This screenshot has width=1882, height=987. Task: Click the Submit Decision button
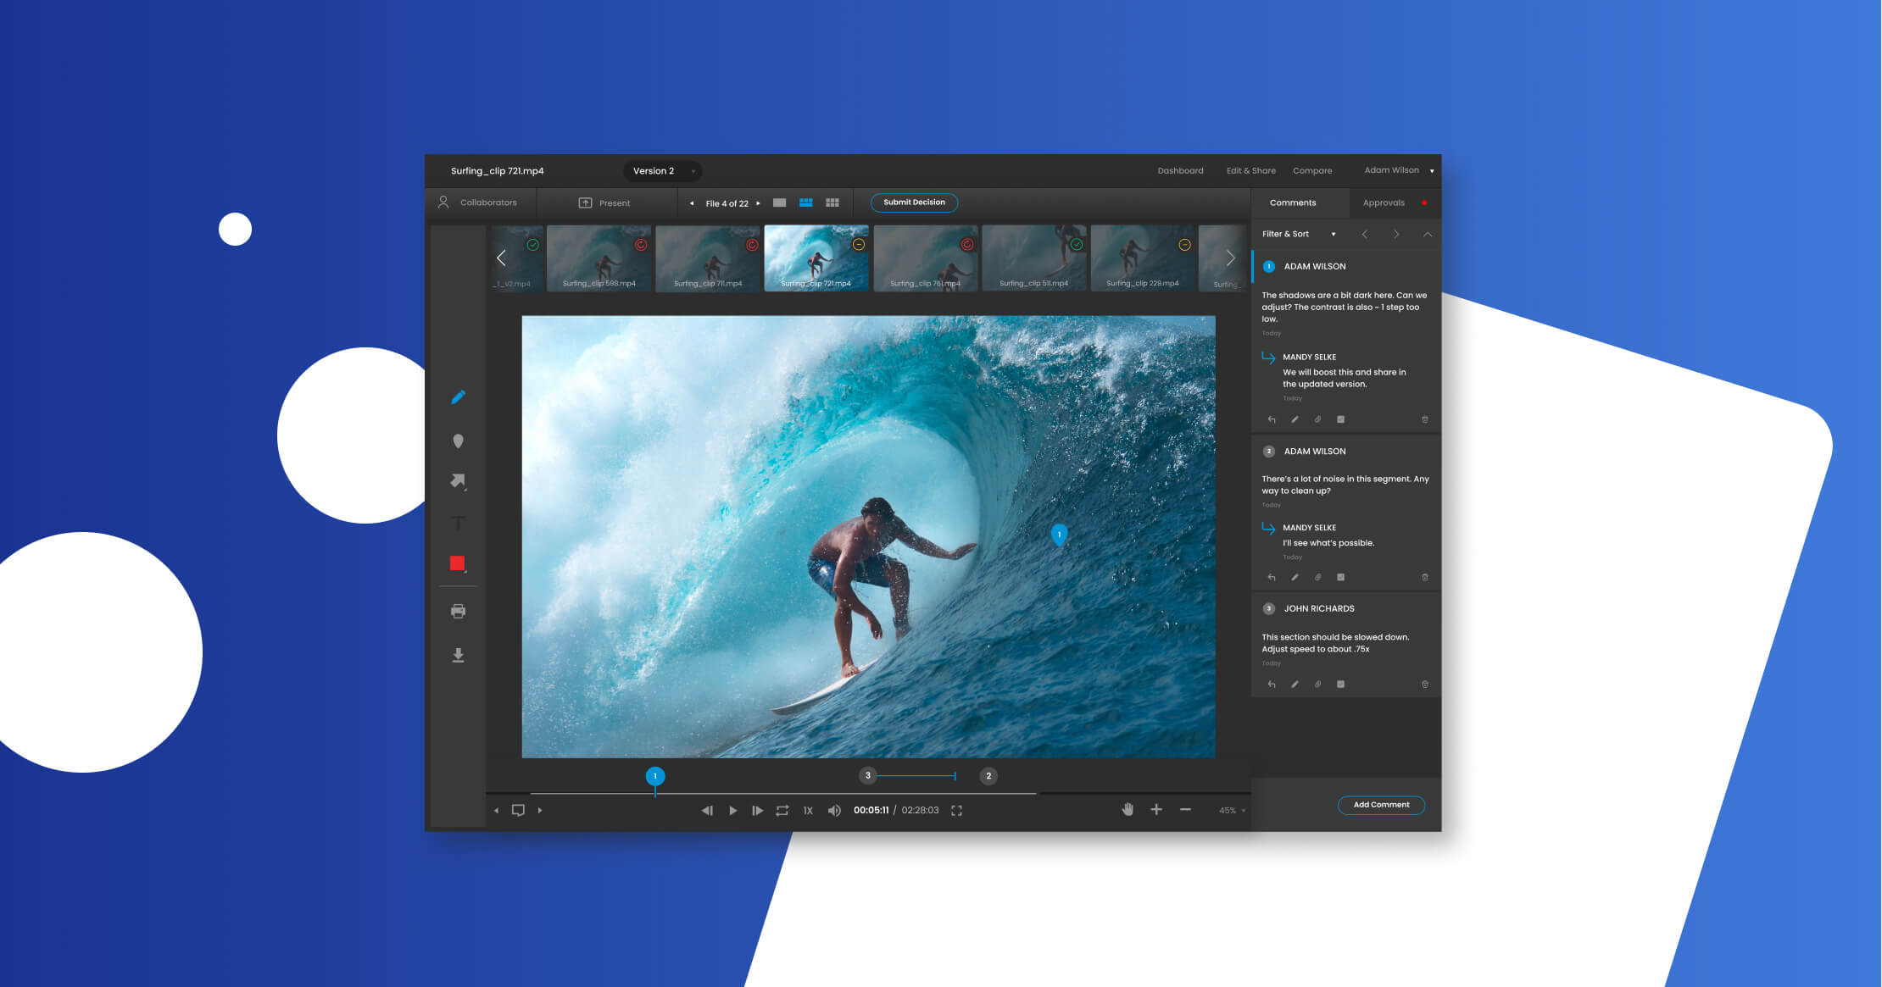point(914,202)
